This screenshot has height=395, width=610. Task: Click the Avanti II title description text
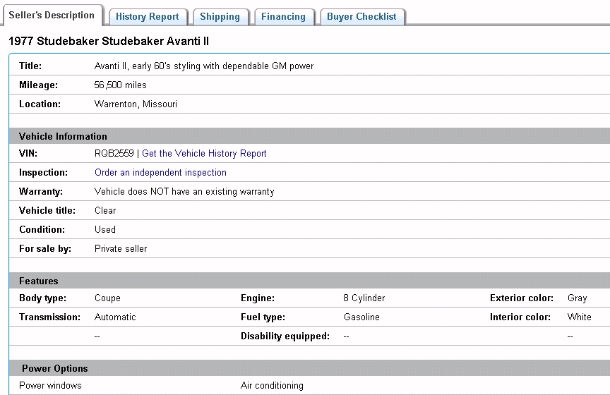click(x=204, y=66)
